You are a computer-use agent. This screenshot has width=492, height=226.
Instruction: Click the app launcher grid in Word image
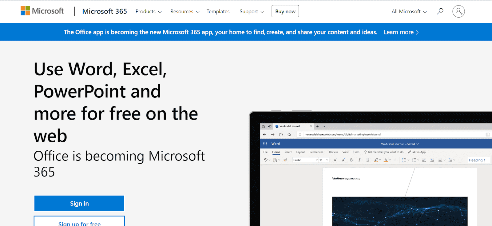click(265, 144)
